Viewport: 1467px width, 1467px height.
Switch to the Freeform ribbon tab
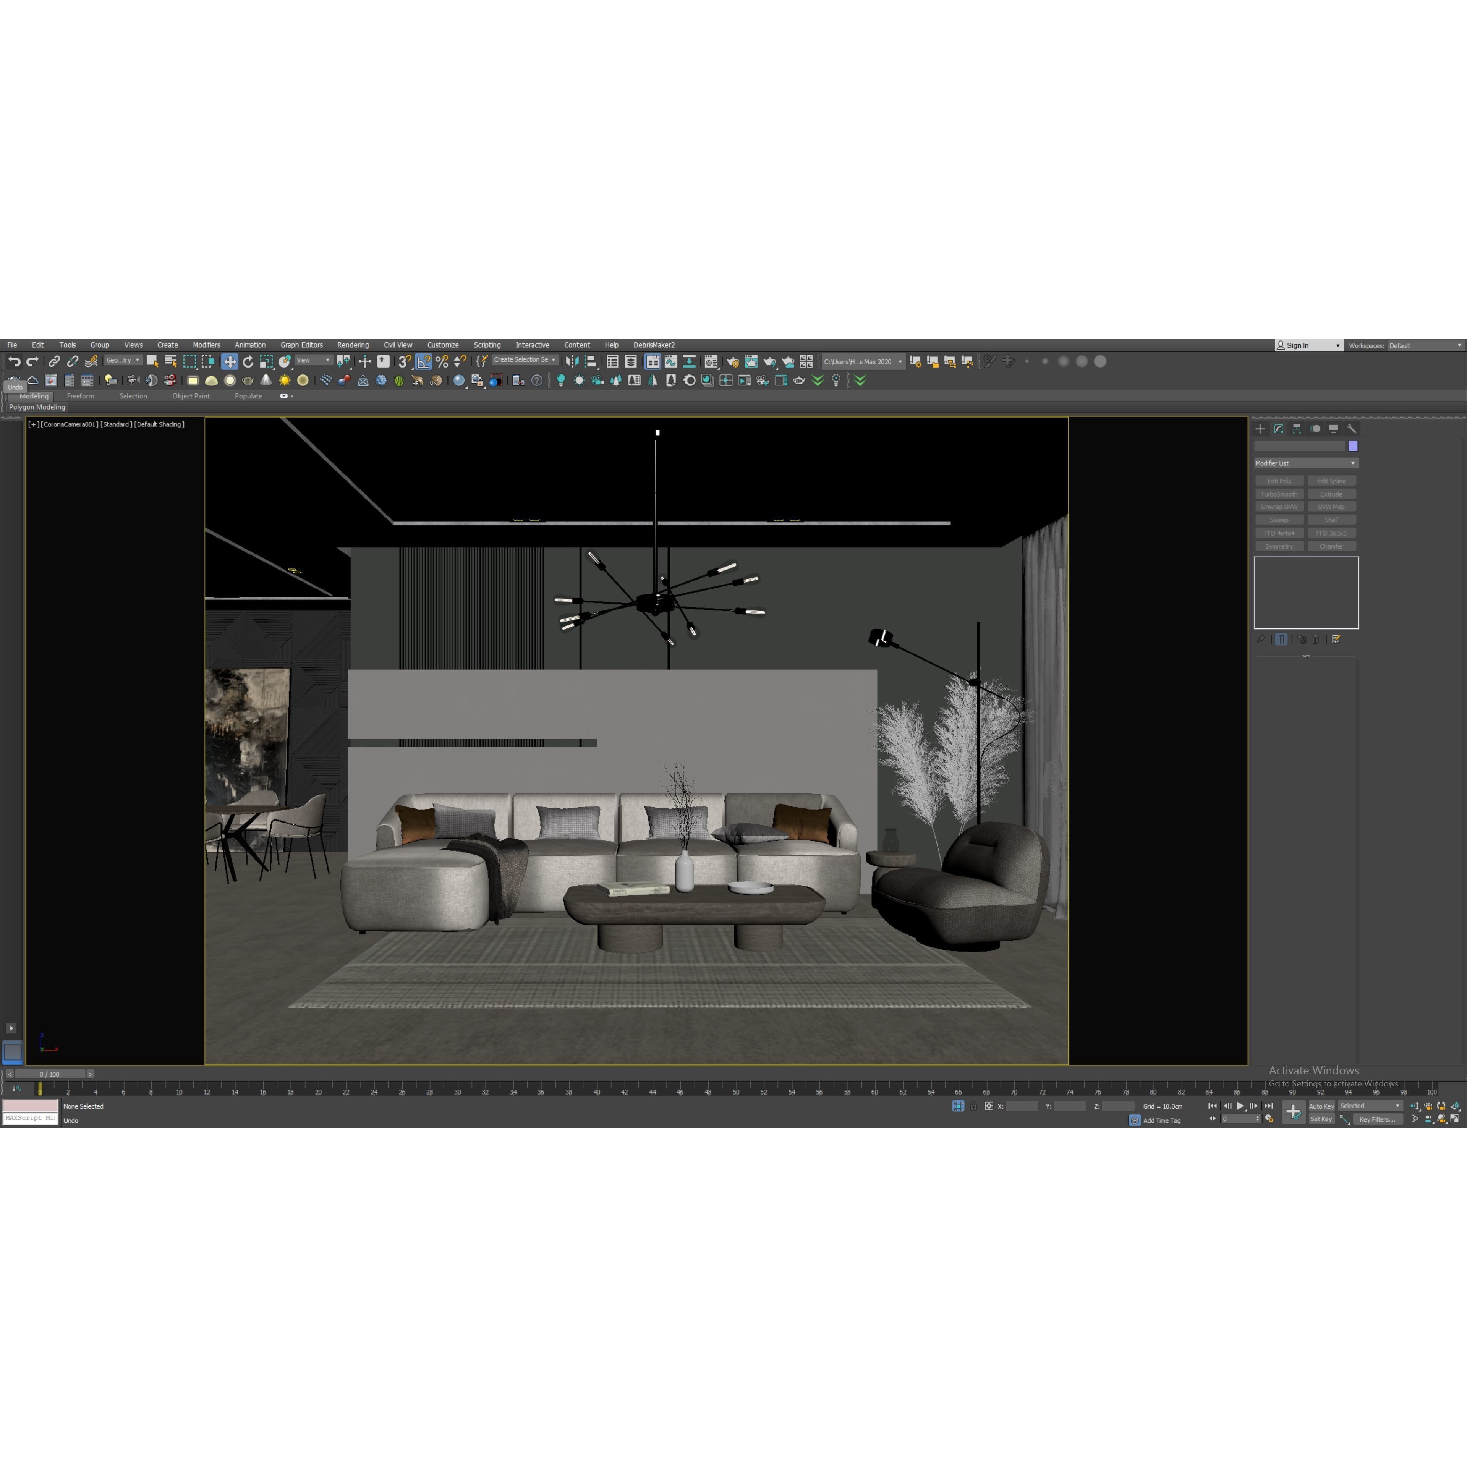click(81, 396)
